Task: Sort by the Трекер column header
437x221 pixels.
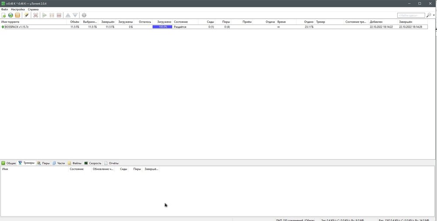Action: click(x=329, y=22)
